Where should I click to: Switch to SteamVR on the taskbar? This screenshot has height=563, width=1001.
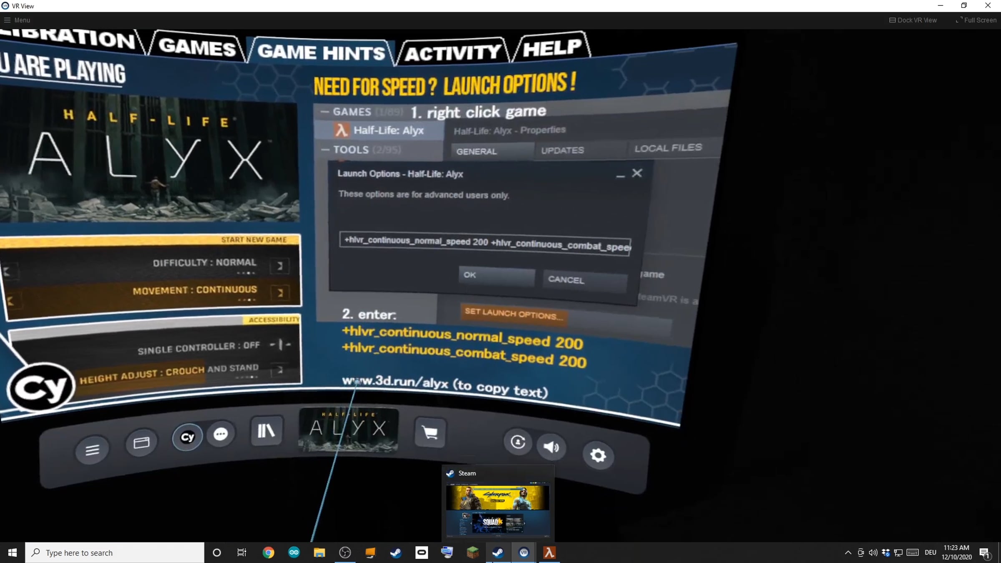[524, 553]
